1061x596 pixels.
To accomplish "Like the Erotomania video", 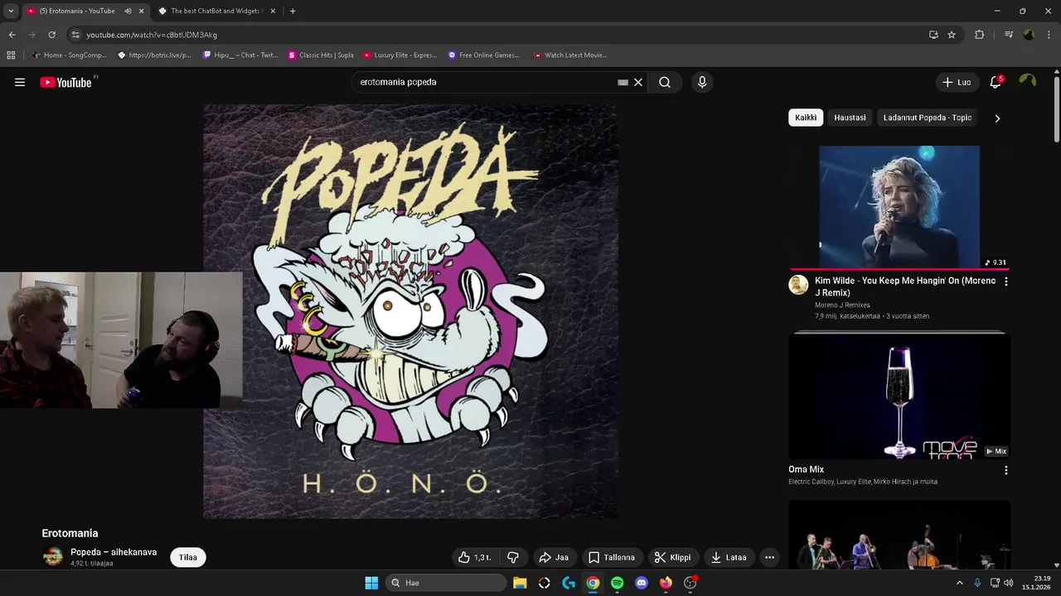I will (473, 557).
